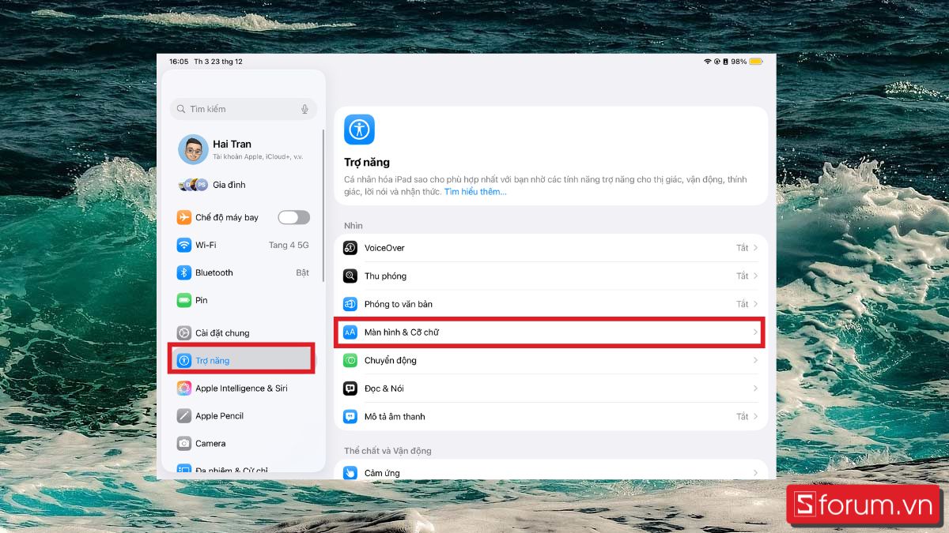Click the Tìm hiểu thêm link
Screen dimensions: 949x533
click(x=475, y=192)
